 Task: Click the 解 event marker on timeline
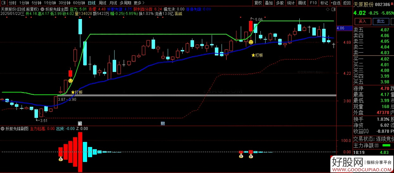point(80,123)
